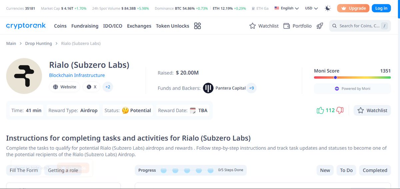Click the Moni Score slider bar
Viewport: 400px width, 189px height.
[x=352, y=77]
